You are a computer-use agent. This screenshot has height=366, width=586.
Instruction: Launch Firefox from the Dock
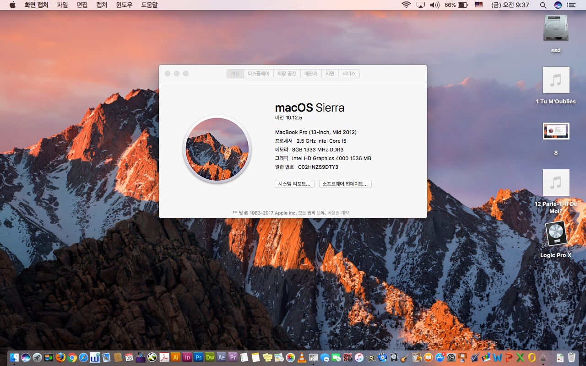click(x=60, y=358)
